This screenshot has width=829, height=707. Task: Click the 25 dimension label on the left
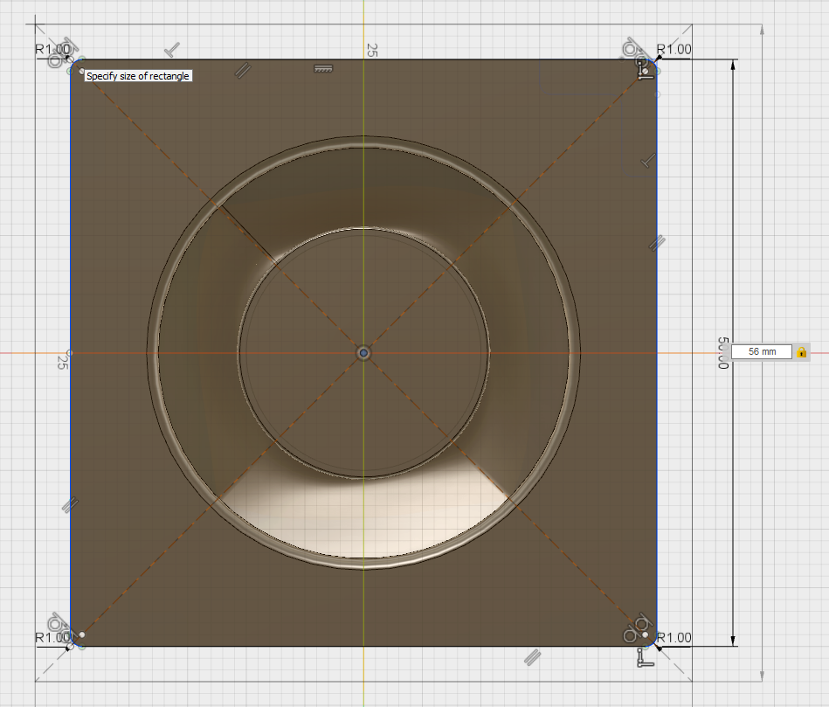pos(62,362)
